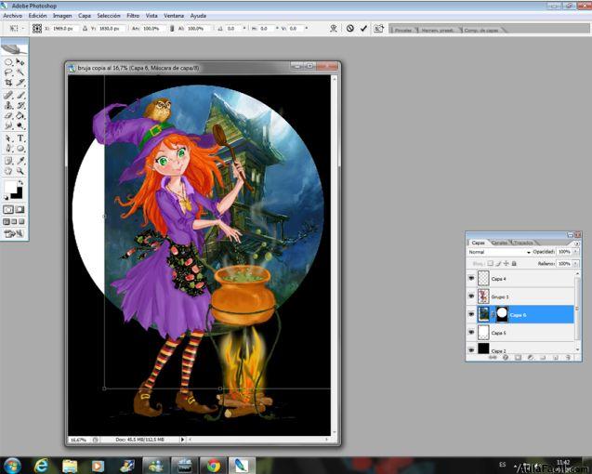Screen dimensions: 592x474
Task: Open the Normal blend mode dropdown
Action: (x=499, y=252)
